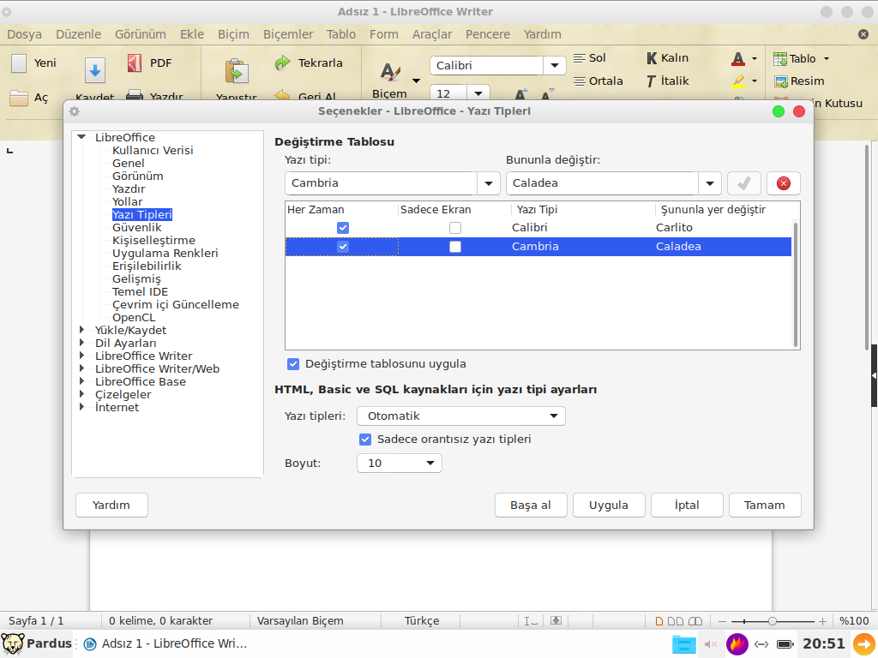Open the Boyut size dropdown

[x=400, y=463]
